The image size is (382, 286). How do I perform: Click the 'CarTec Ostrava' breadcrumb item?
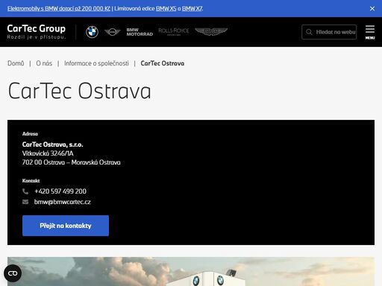(x=163, y=63)
